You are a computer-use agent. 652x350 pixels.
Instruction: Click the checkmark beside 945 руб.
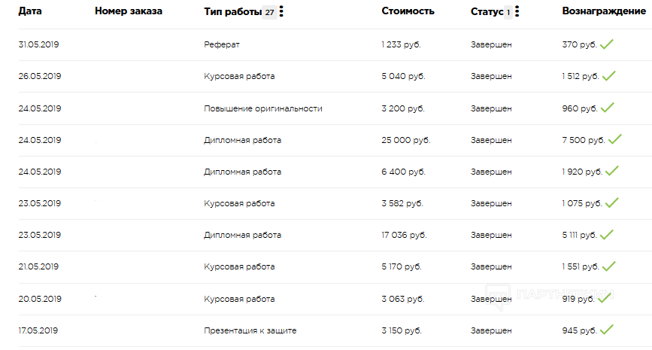(607, 330)
